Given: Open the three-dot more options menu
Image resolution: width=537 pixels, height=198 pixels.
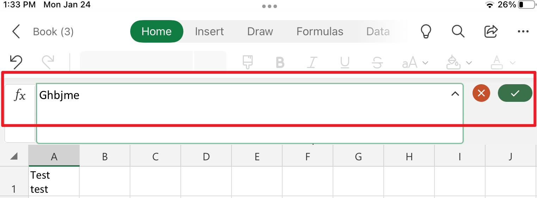Looking at the screenshot, I should pos(523,32).
